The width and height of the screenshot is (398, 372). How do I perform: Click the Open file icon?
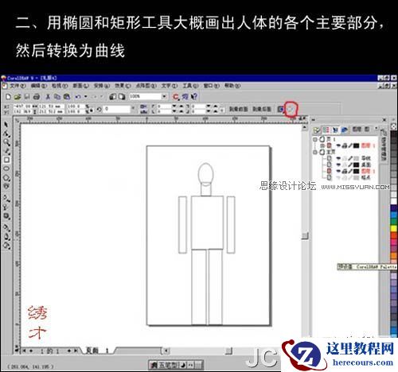pos(18,97)
